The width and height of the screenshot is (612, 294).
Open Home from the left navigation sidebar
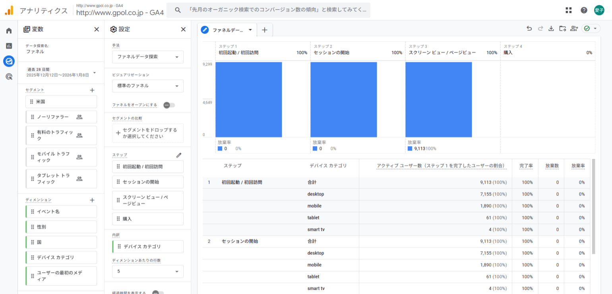click(8, 30)
